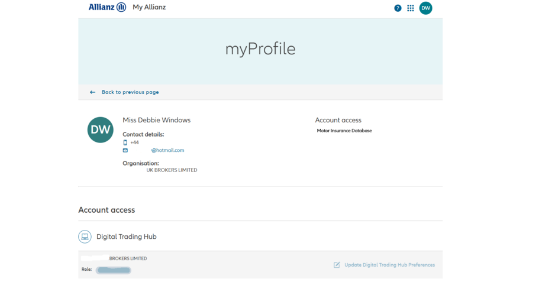The image size is (549, 305).
Task: Open the apps grid menu icon
Action: (x=411, y=8)
